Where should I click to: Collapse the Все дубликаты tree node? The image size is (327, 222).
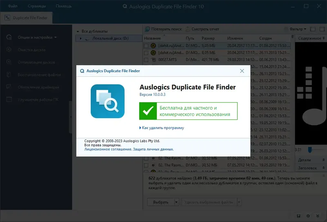78,31
